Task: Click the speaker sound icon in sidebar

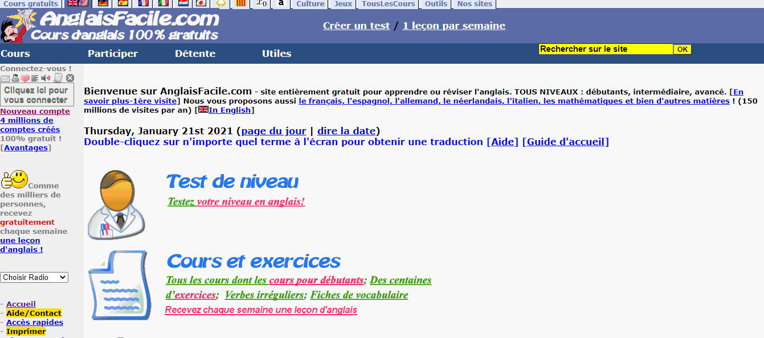Action: click(46, 79)
